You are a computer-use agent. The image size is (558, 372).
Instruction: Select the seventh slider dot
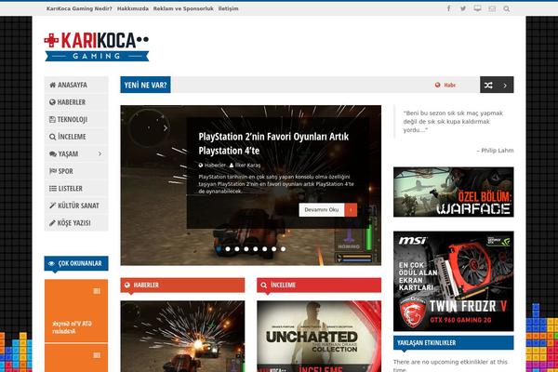click(x=274, y=249)
